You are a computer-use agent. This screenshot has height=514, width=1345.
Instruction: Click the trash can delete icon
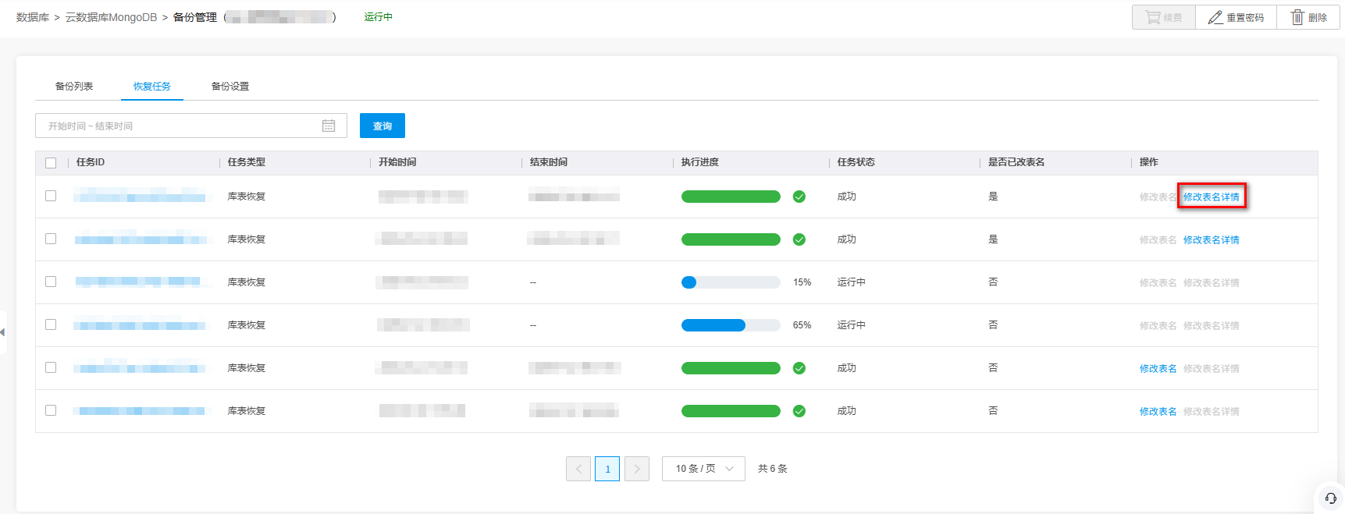1297,17
